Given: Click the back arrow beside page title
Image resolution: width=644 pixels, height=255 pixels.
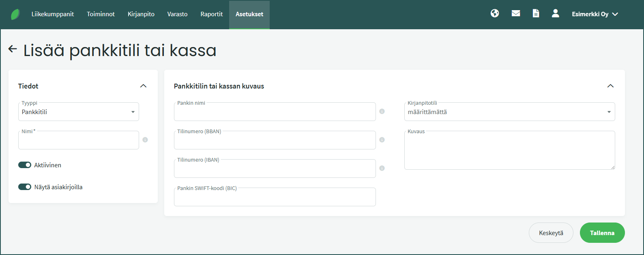Looking at the screenshot, I should [13, 49].
